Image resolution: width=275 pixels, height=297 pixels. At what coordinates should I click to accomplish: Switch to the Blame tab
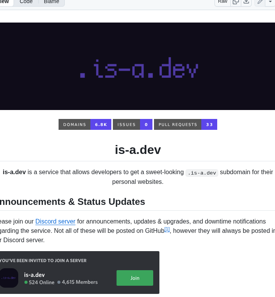point(52,2)
